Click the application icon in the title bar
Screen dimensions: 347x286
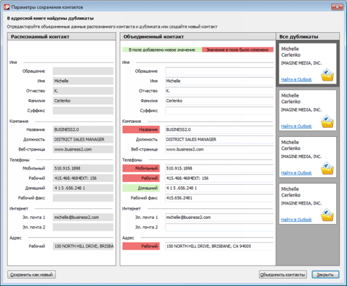(6, 6)
